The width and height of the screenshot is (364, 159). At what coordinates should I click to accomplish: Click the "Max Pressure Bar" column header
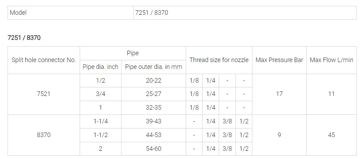click(x=279, y=60)
